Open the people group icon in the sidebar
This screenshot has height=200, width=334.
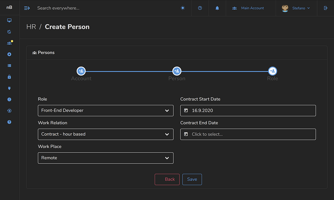[x=9, y=43]
